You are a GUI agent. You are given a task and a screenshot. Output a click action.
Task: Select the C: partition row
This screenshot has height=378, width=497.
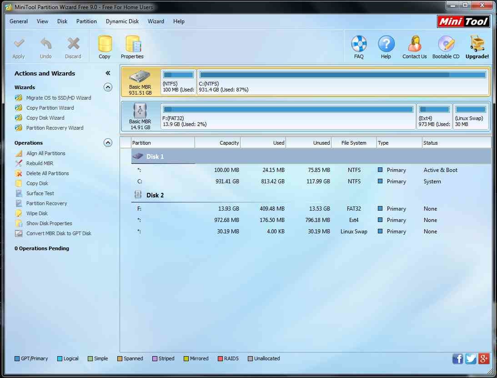(311, 181)
